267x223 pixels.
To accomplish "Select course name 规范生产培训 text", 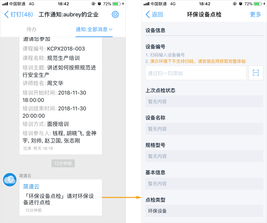I will (63, 58).
